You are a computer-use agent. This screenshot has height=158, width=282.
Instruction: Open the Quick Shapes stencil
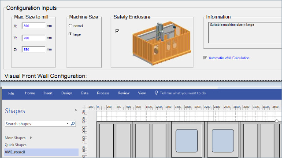pos(15,145)
